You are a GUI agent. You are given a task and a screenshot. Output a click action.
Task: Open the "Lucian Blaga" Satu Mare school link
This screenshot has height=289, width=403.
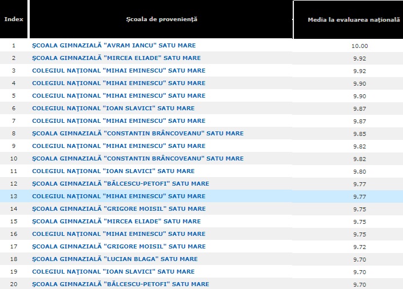click(x=115, y=259)
